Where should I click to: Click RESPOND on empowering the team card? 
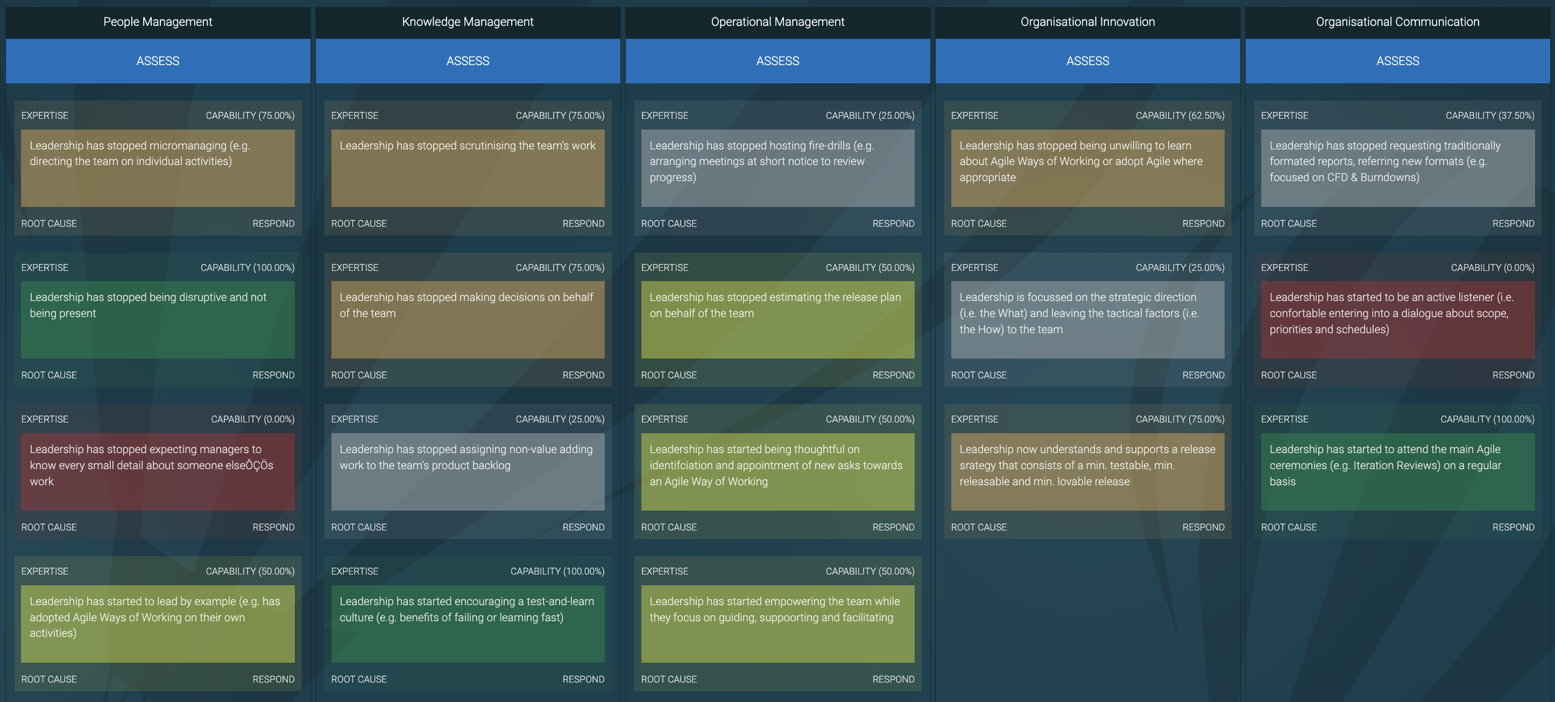point(893,679)
